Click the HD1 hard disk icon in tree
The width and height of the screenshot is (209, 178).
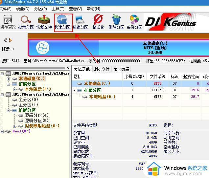click(x=8, y=95)
